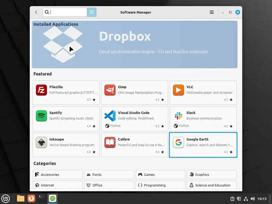This screenshot has height=204, width=272.
Task: Open the Internet category
Action: [58, 185]
